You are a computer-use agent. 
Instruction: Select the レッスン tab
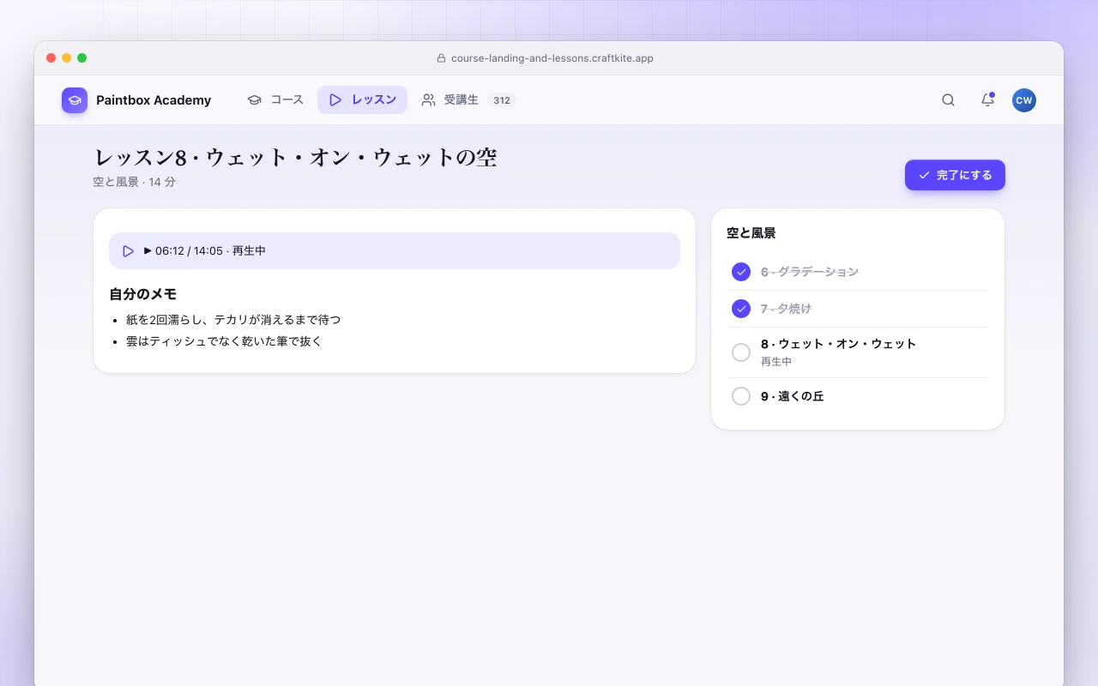click(x=362, y=100)
